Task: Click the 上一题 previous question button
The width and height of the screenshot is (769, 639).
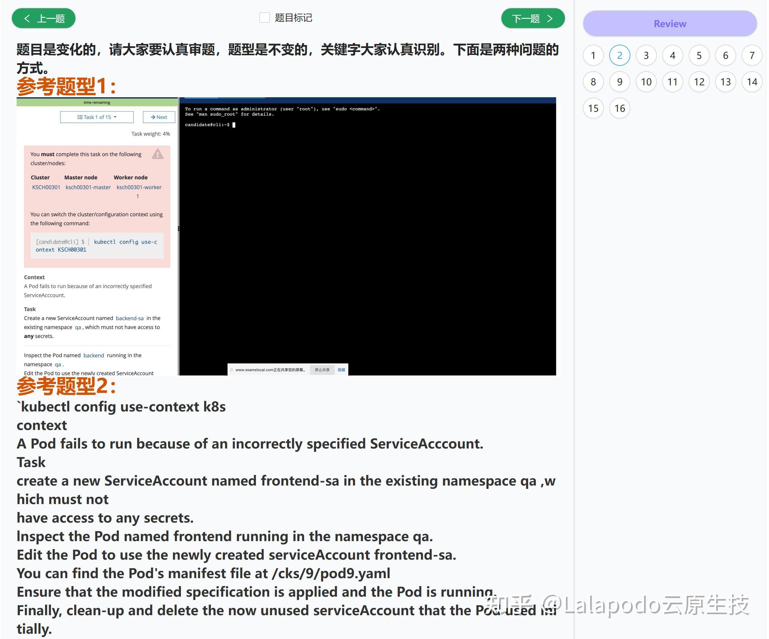Action: click(44, 18)
